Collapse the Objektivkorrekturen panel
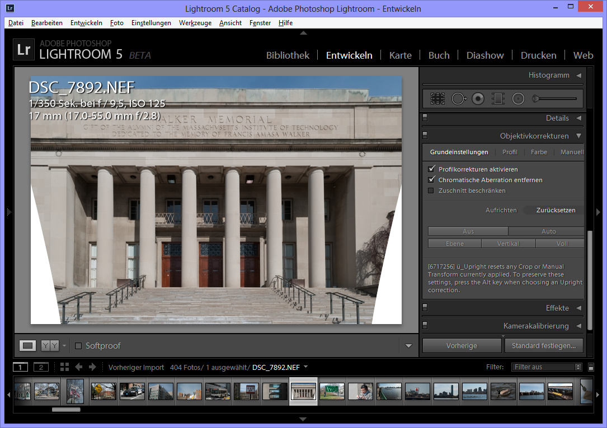 coord(578,136)
